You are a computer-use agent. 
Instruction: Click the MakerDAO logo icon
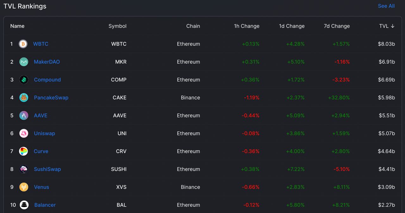coord(24,62)
